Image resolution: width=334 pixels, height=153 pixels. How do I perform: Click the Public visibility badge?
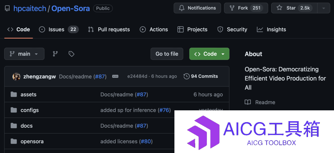pos(103,8)
